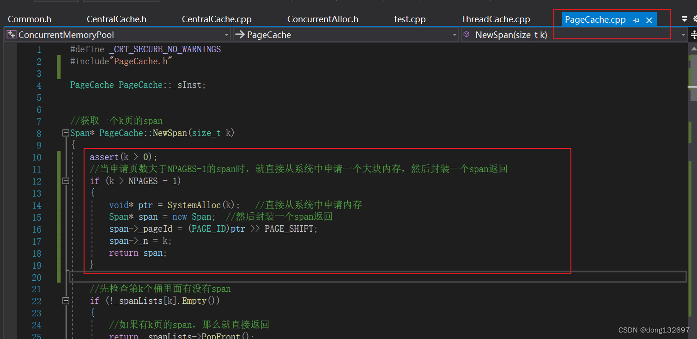Open the ConcurrentMemoryPool project dropdown
Image resolution: width=697 pixels, height=339 pixels.
click(117, 35)
